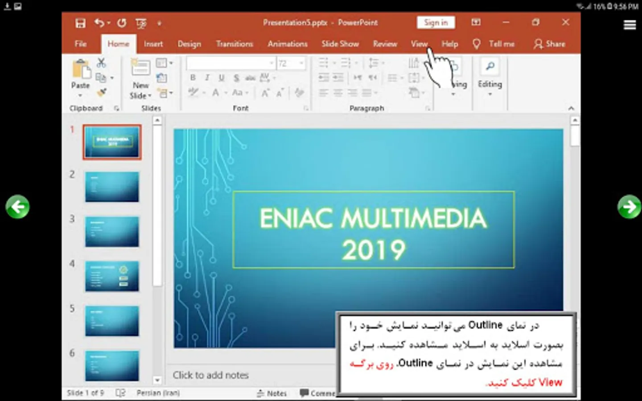Click the vertical Text Direction icon
Viewport: 642px width, 401px height.
tap(414, 63)
